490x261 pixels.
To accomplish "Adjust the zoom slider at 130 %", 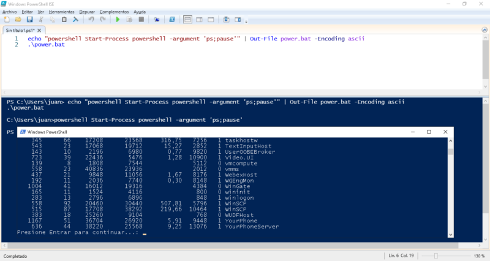I will point(435,256).
